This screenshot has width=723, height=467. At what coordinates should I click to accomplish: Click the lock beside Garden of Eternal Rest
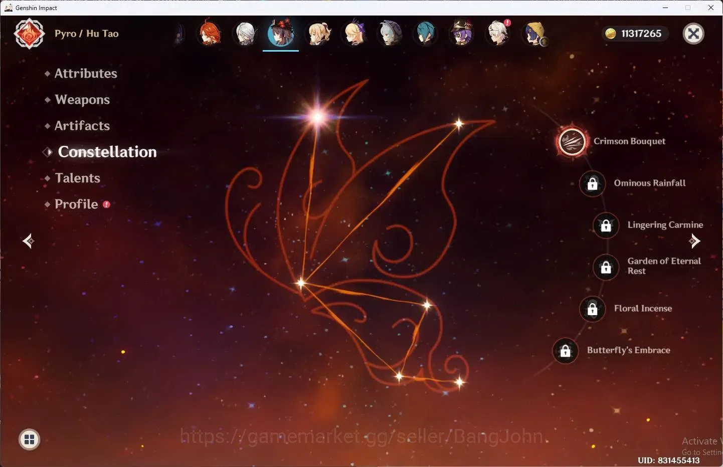[606, 267]
